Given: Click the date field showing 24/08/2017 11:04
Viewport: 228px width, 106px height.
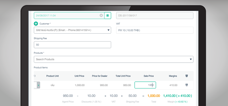Looking at the screenshot, I should [x=67, y=15].
